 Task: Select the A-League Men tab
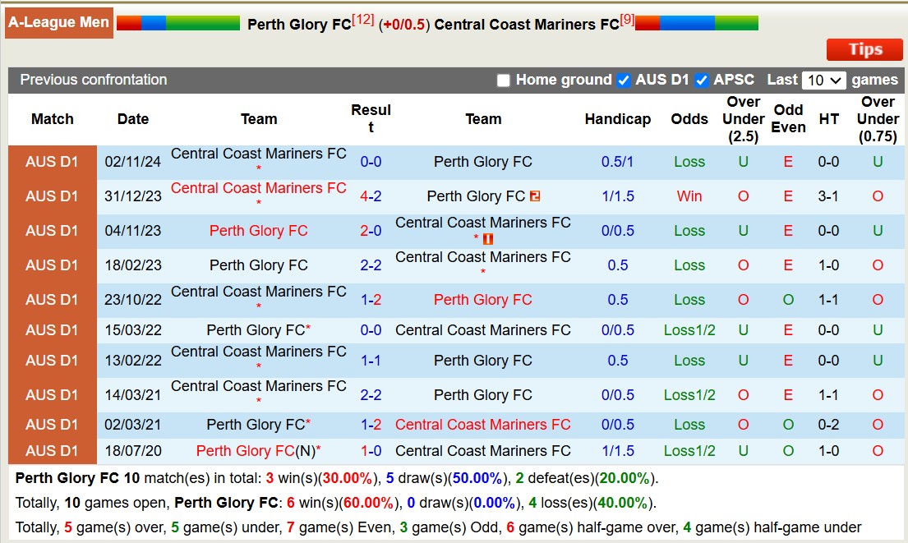click(x=58, y=22)
